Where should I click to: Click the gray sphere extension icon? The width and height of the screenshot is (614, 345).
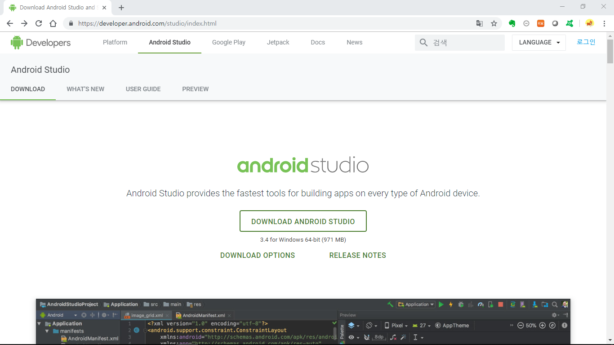tap(555, 23)
